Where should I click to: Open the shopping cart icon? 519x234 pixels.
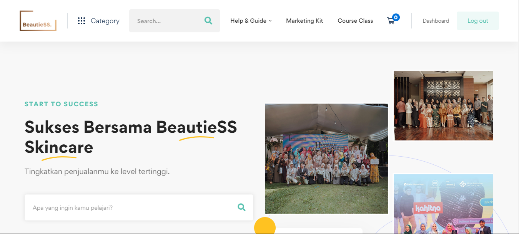[x=391, y=21]
